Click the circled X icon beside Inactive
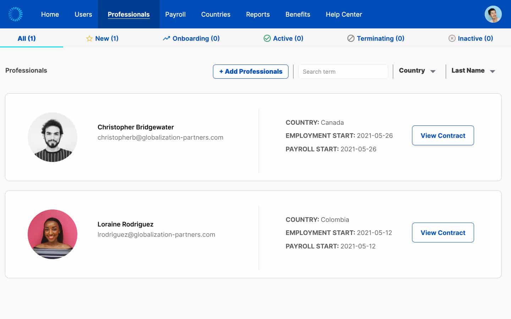The image size is (511, 319). (452, 38)
